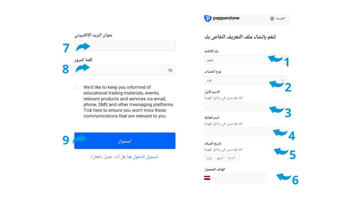Tick the marketing communications checkbox
The image size is (361, 203).
tap(77, 87)
